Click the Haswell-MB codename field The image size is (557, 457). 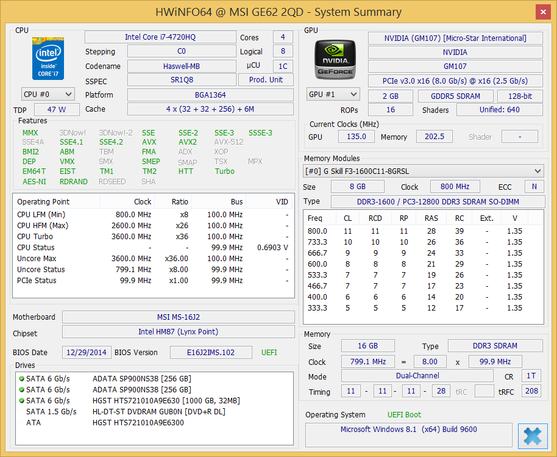(182, 66)
